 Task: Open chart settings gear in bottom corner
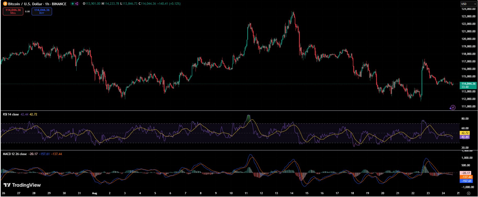(x=469, y=193)
